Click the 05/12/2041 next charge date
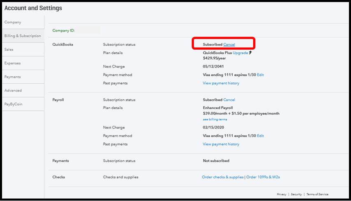 [213, 66]
